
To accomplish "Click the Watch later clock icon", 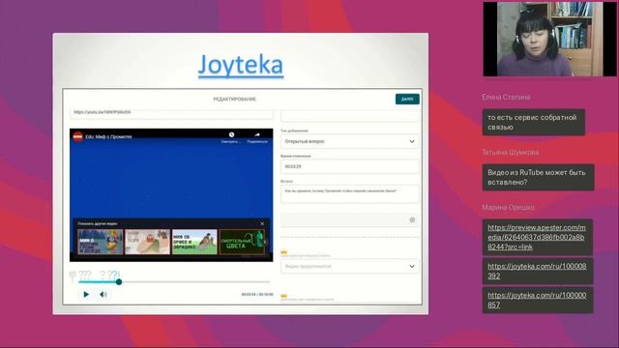I will pyautogui.click(x=231, y=135).
